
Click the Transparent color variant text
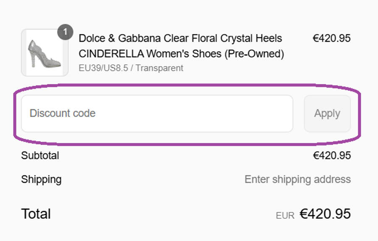coord(159,68)
